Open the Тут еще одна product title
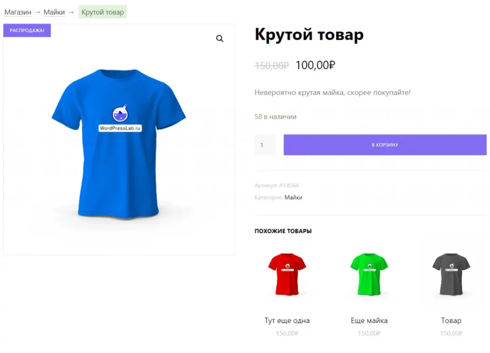 coord(287,320)
